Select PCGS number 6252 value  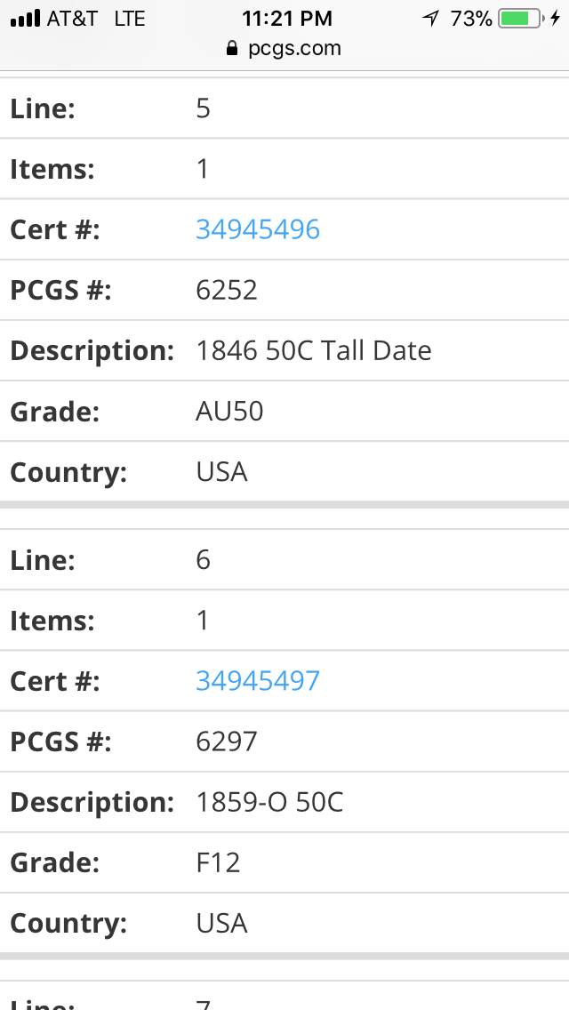click(x=227, y=290)
